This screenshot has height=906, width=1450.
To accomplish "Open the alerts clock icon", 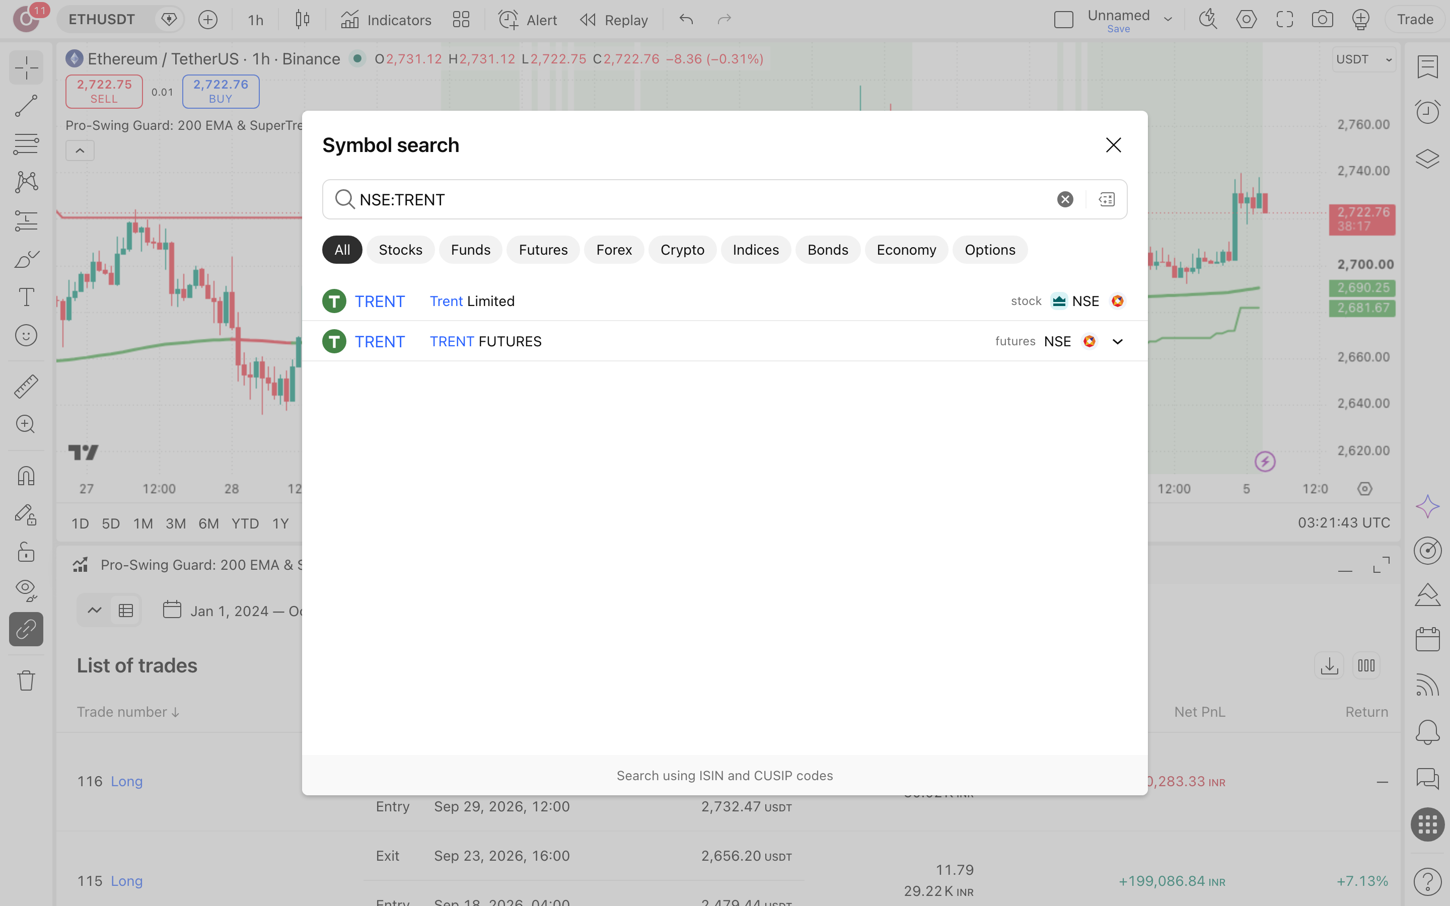I will click(1428, 111).
